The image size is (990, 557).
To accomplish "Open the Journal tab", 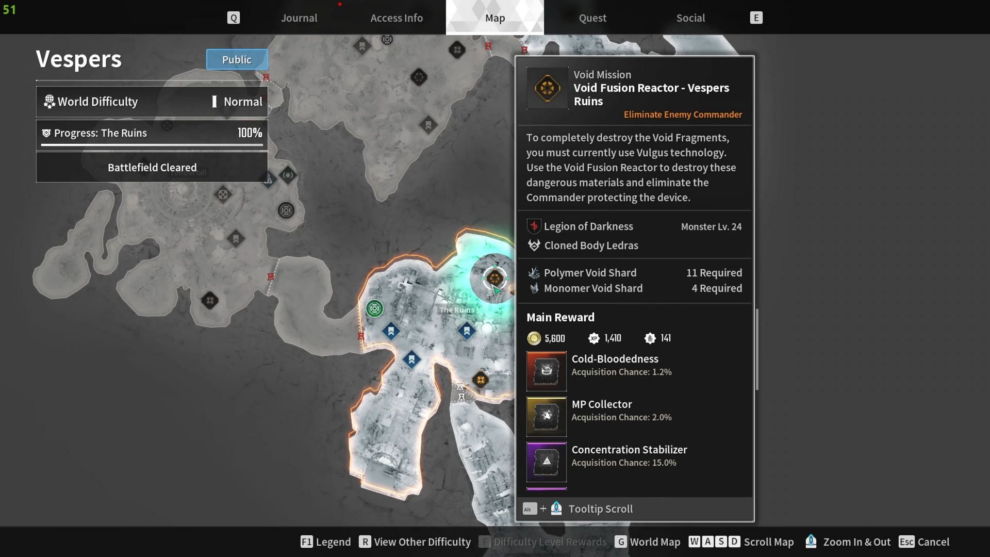I will pos(299,17).
